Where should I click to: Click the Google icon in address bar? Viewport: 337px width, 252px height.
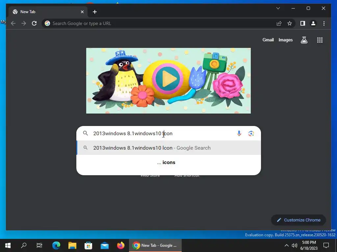pos(47,23)
